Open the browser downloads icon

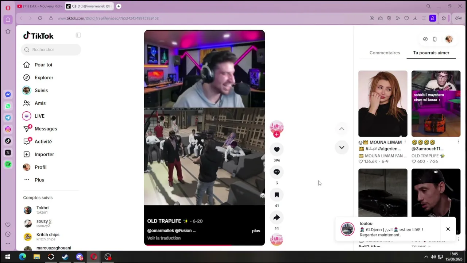[415, 18]
